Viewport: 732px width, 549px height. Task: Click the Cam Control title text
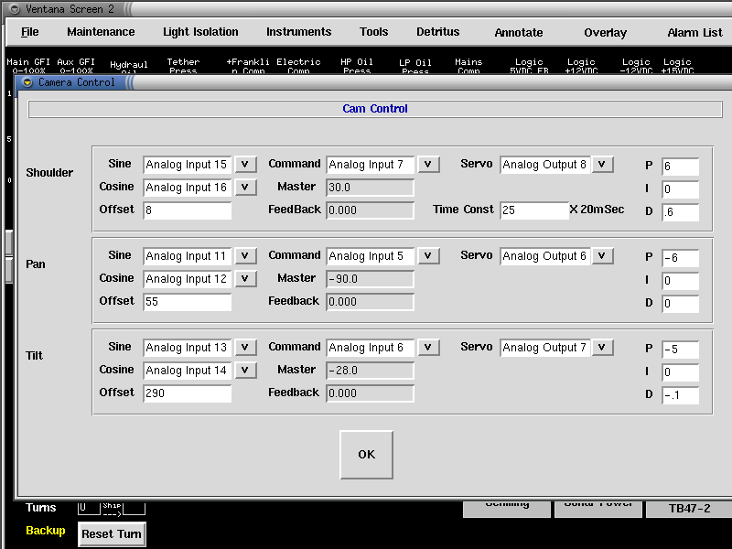[375, 109]
